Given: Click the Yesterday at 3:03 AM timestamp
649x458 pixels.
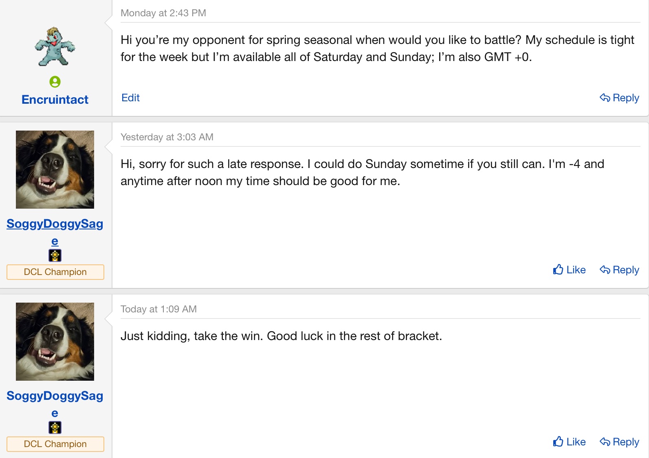Looking at the screenshot, I should [x=167, y=137].
